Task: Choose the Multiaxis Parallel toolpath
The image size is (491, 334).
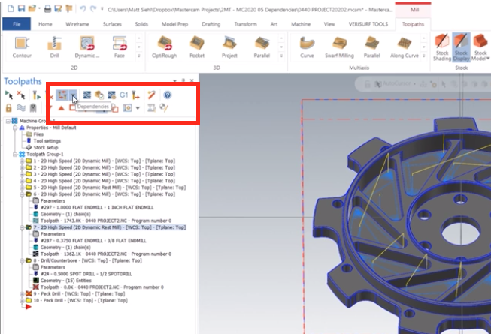Action: (x=371, y=47)
